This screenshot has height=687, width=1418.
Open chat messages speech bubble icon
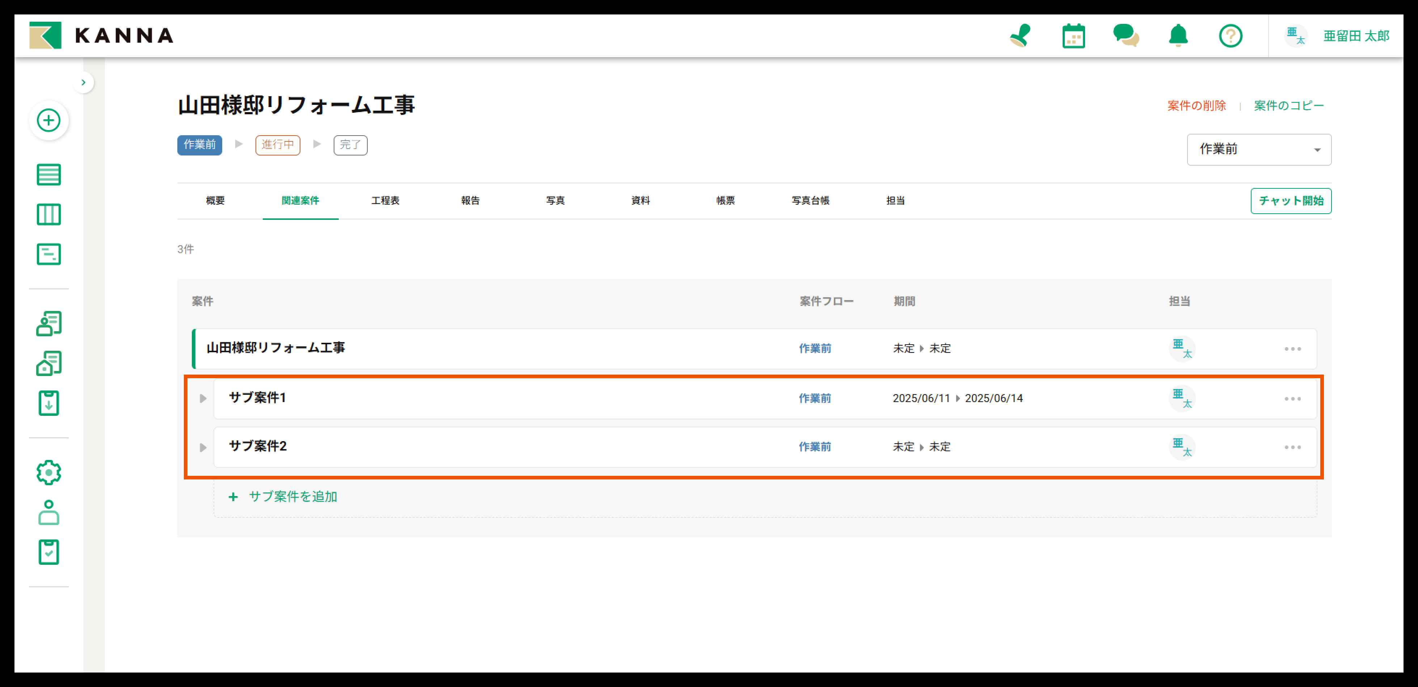(x=1126, y=36)
